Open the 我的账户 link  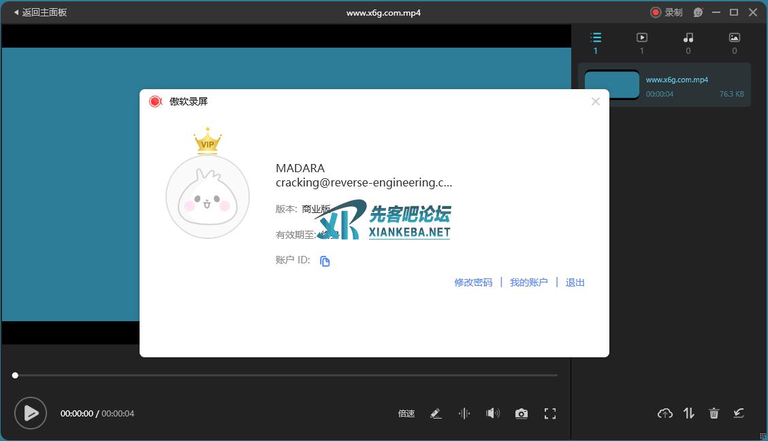(528, 282)
